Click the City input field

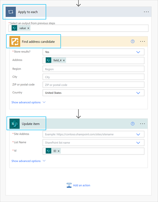pos(93,77)
